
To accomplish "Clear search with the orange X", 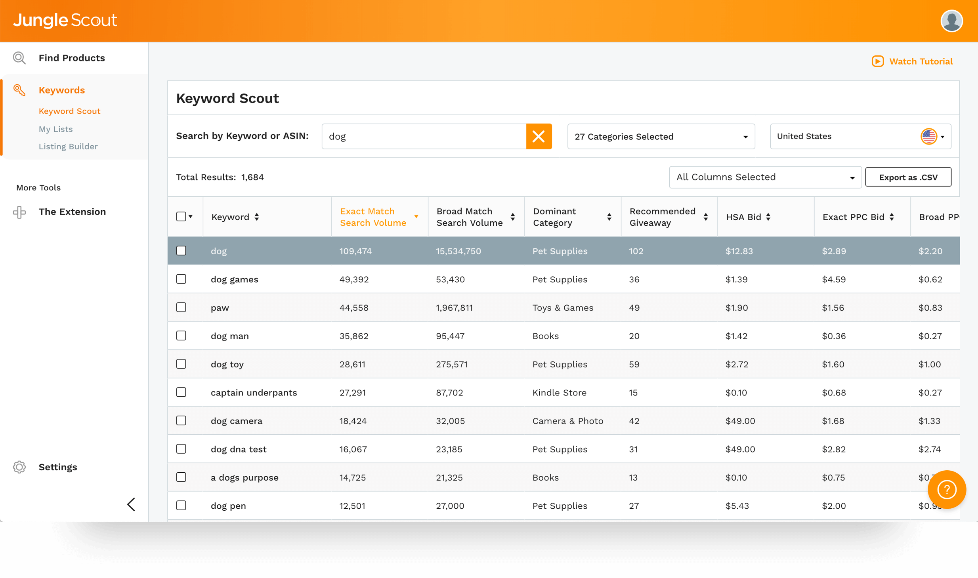I will point(539,137).
